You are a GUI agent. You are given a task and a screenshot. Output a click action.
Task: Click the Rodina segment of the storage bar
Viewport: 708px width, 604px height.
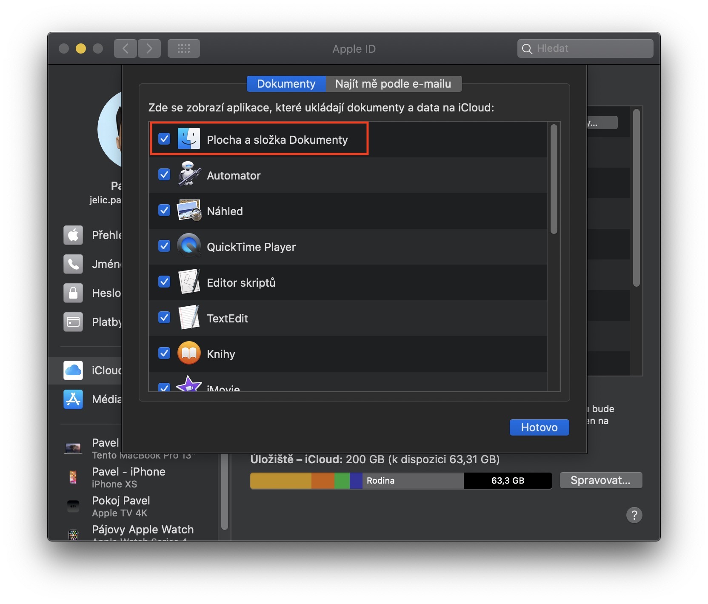coord(413,481)
